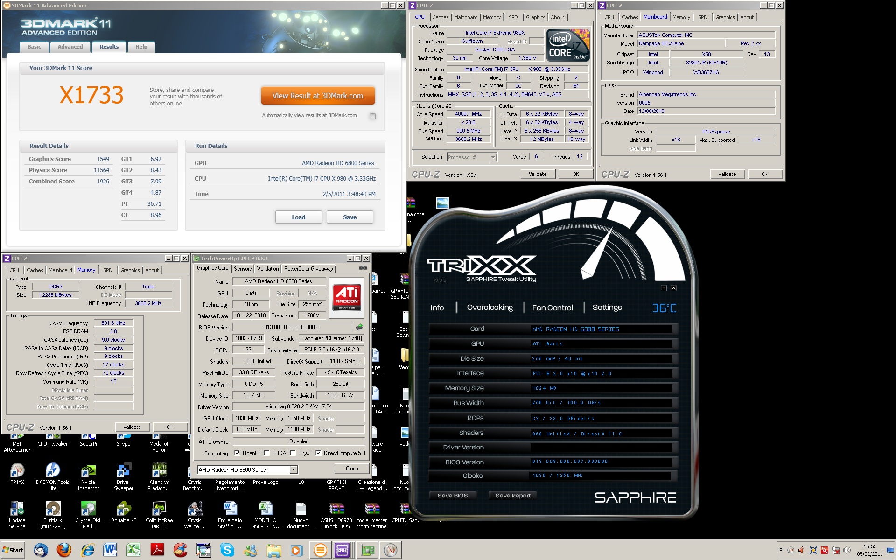
Task: Launch Skype from the taskbar
Action: (227, 550)
